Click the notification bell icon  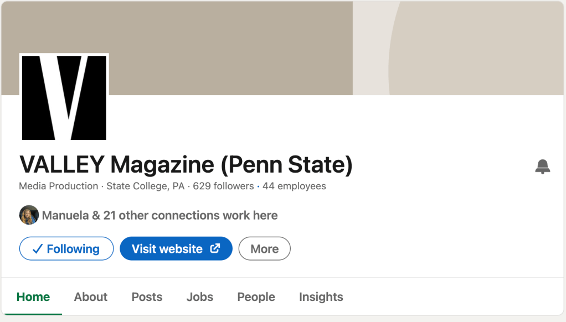coord(543,167)
